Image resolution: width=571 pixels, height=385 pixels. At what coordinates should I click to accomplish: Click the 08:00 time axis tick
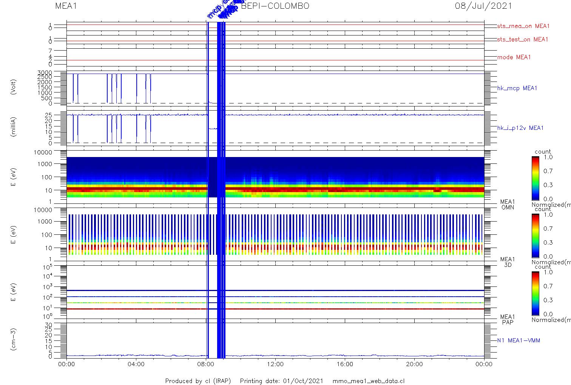pos(205,364)
